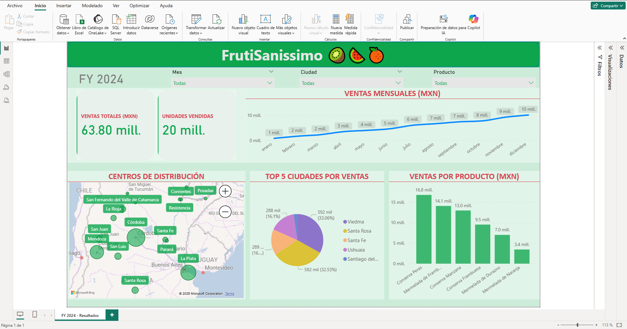The width and height of the screenshot is (627, 329).
Task: Open Model view from left sidebar
Action: [x=6, y=74]
